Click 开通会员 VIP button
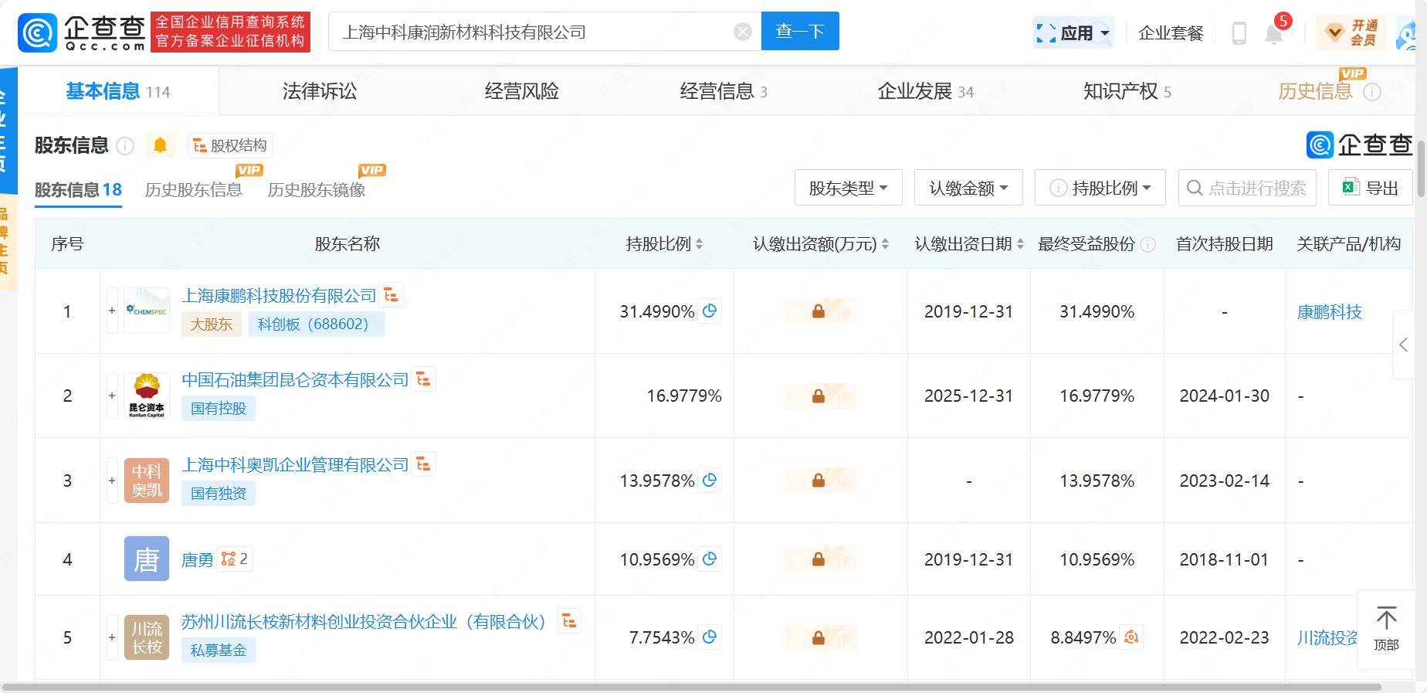The height and width of the screenshot is (693, 1427). (x=1352, y=32)
